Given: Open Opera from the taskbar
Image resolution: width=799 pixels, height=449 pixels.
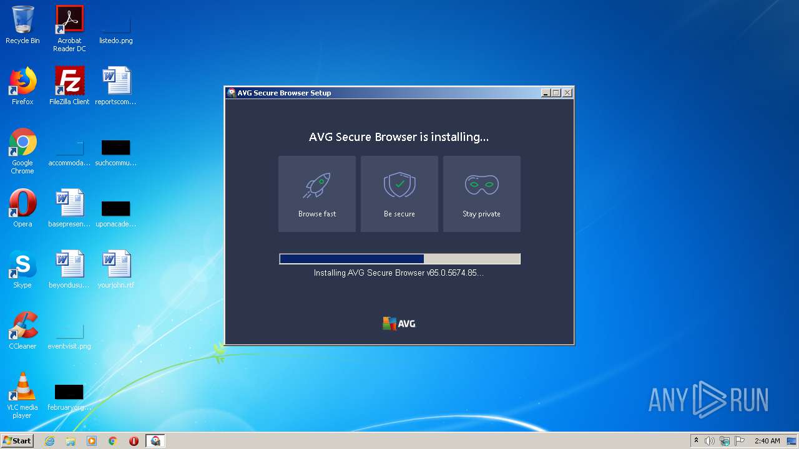Looking at the screenshot, I should (134, 441).
